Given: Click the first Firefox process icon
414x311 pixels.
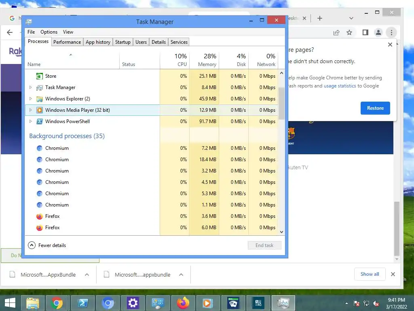Looking at the screenshot, I should pyautogui.click(x=39, y=216).
